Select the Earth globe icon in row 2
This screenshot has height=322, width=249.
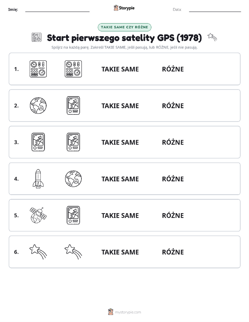[38, 106]
